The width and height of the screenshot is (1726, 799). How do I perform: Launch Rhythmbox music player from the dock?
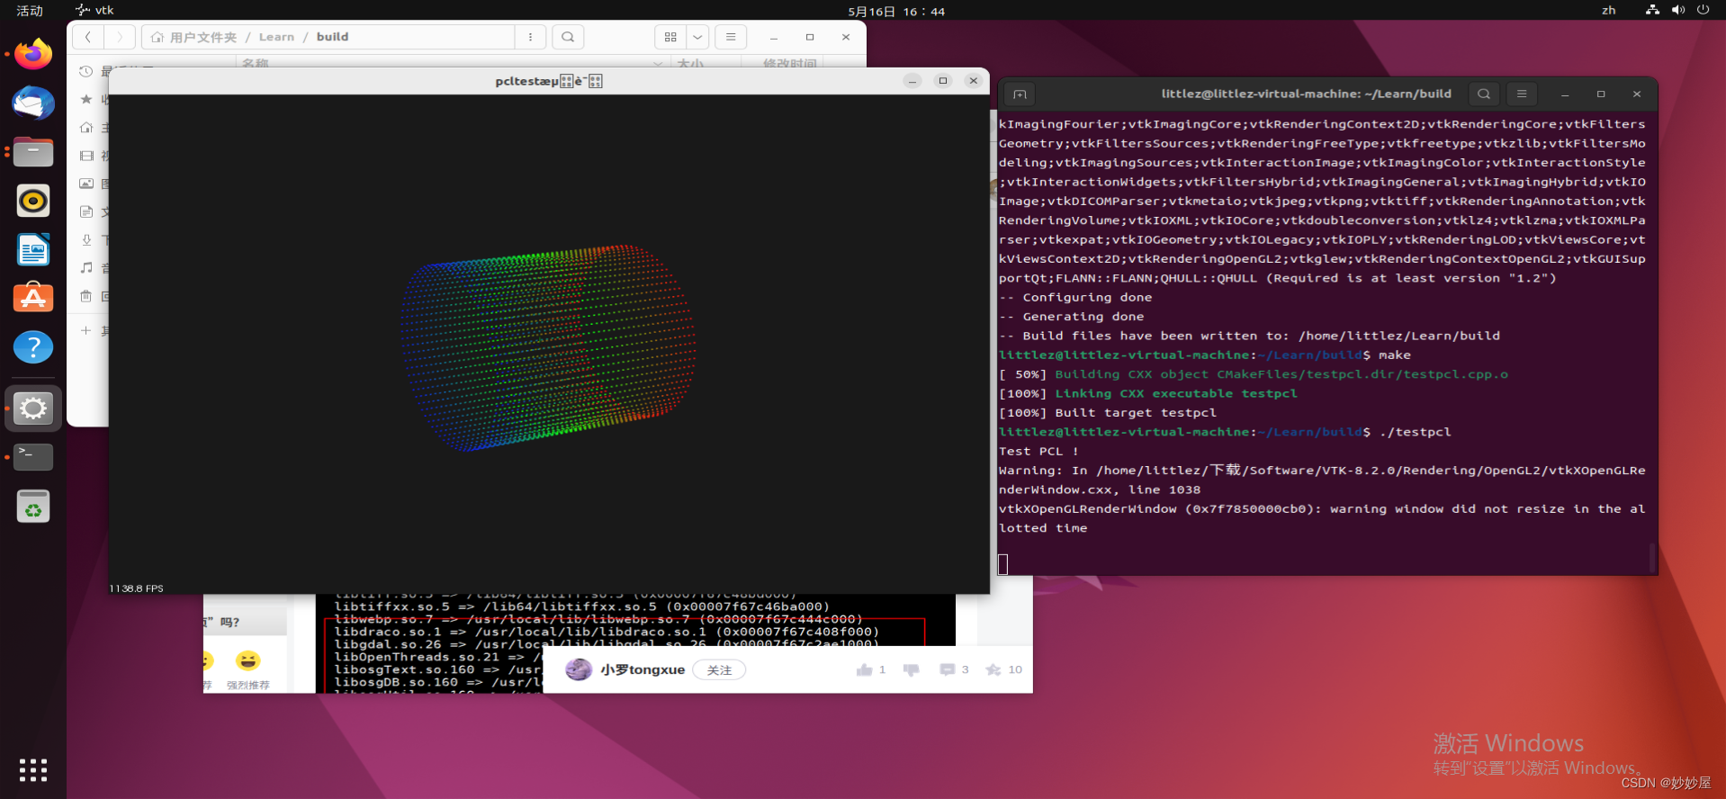coord(33,201)
